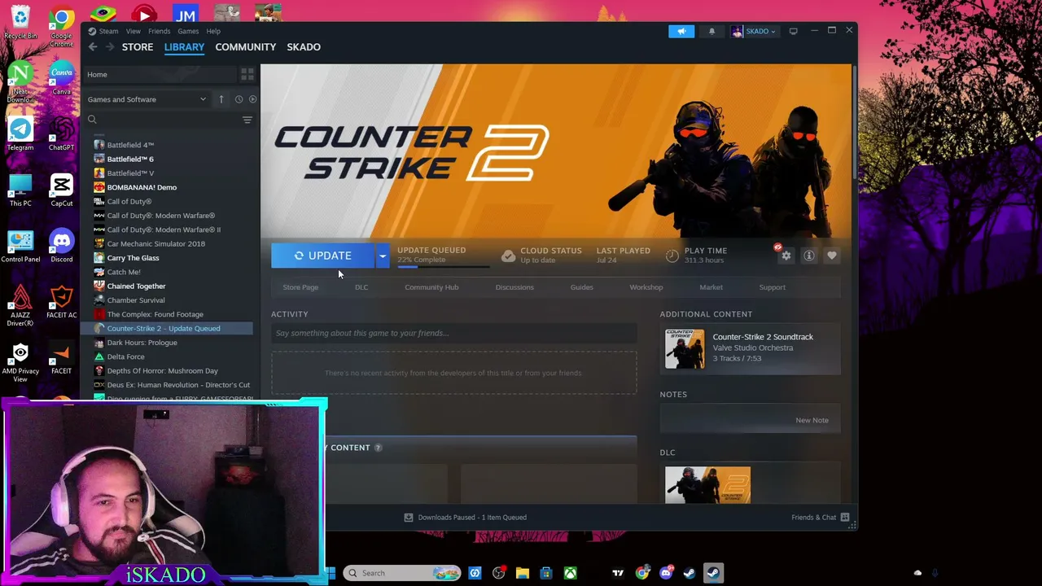
Task: Open the FACEIT AC desktop shortcut
Action: [61, 303]
